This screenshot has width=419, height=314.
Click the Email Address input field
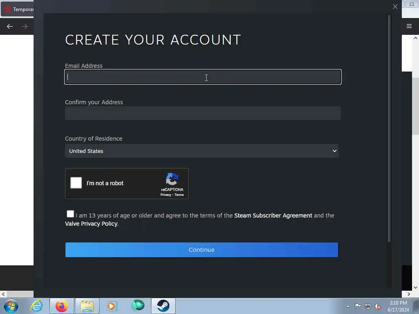point(203,77)
